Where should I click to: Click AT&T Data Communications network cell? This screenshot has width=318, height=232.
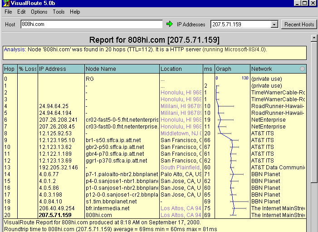click(x=278, y=168)
